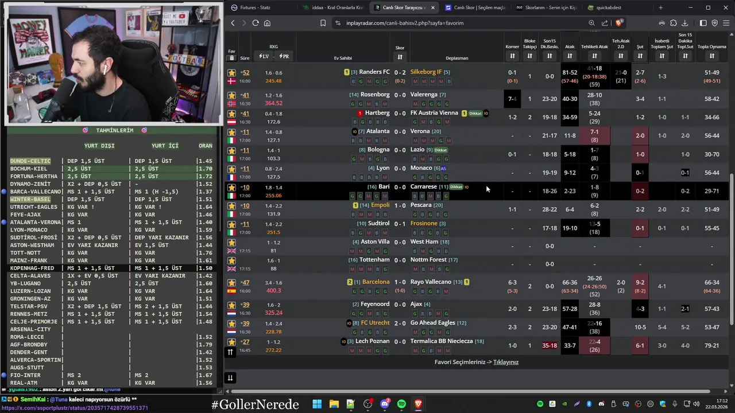The width and height of the screenshot is (735, 413).
Task: Open the Windows Start menu
Action: (317, 404)
